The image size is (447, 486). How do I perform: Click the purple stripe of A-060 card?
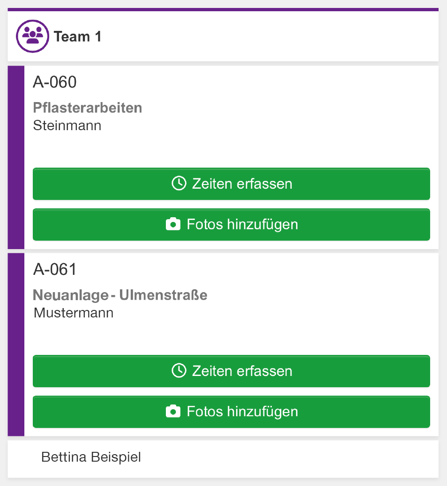pos(16,157)
